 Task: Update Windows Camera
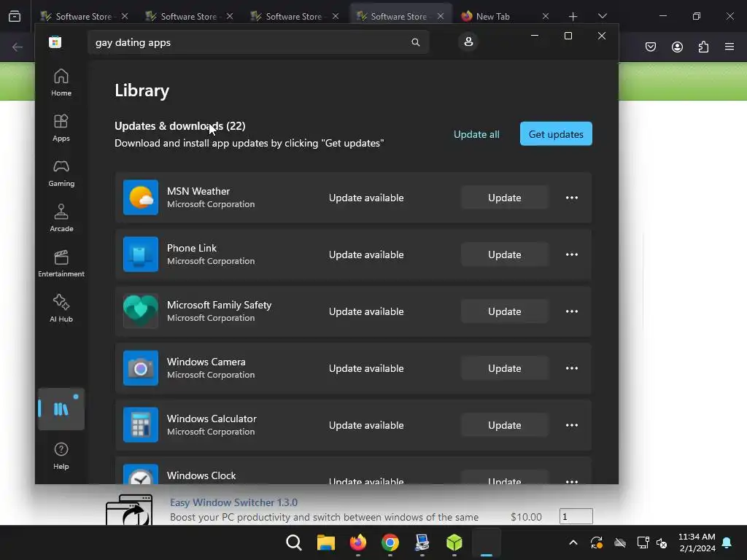tap(505, 368)
